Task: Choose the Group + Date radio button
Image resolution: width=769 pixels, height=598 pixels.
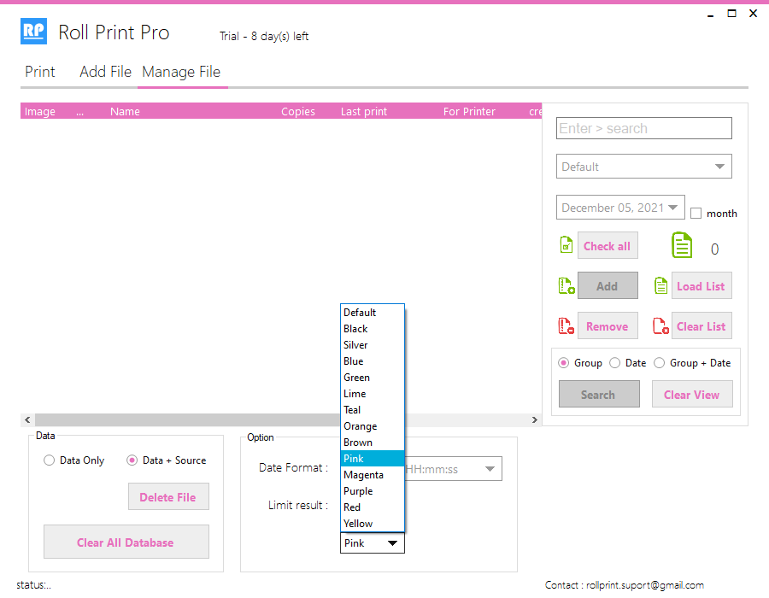Action: [659, 363]
